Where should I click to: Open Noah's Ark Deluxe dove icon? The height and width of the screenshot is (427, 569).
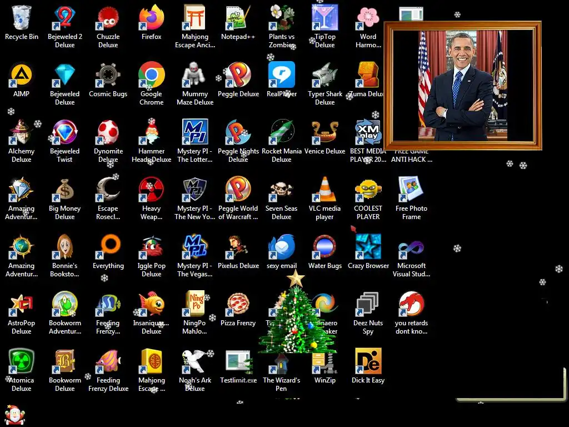pyautogui.click(x=195, y=361)
